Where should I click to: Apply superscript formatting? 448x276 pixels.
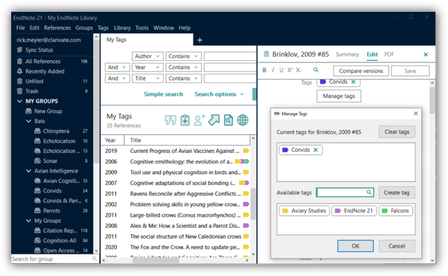[290, 70]
